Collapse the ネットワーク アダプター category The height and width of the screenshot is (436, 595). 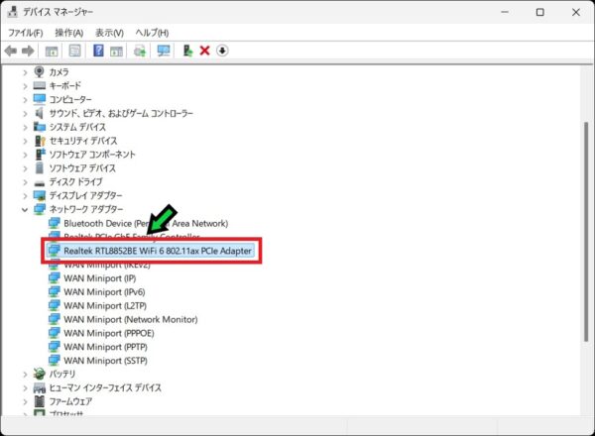pos(25,209)
